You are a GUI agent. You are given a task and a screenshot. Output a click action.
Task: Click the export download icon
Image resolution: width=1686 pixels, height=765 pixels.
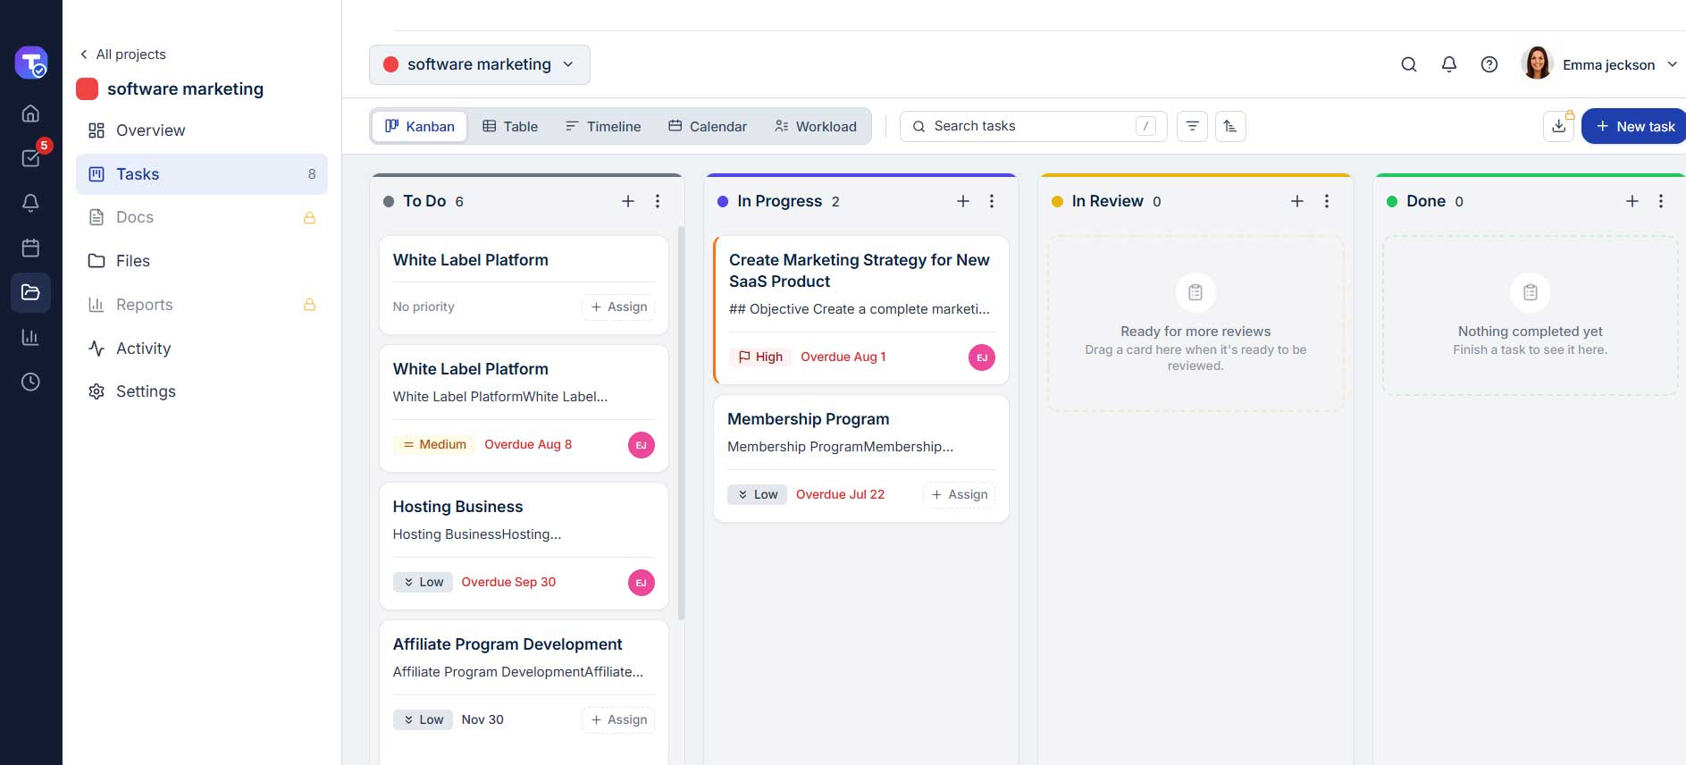click(x=1559, y=126)
